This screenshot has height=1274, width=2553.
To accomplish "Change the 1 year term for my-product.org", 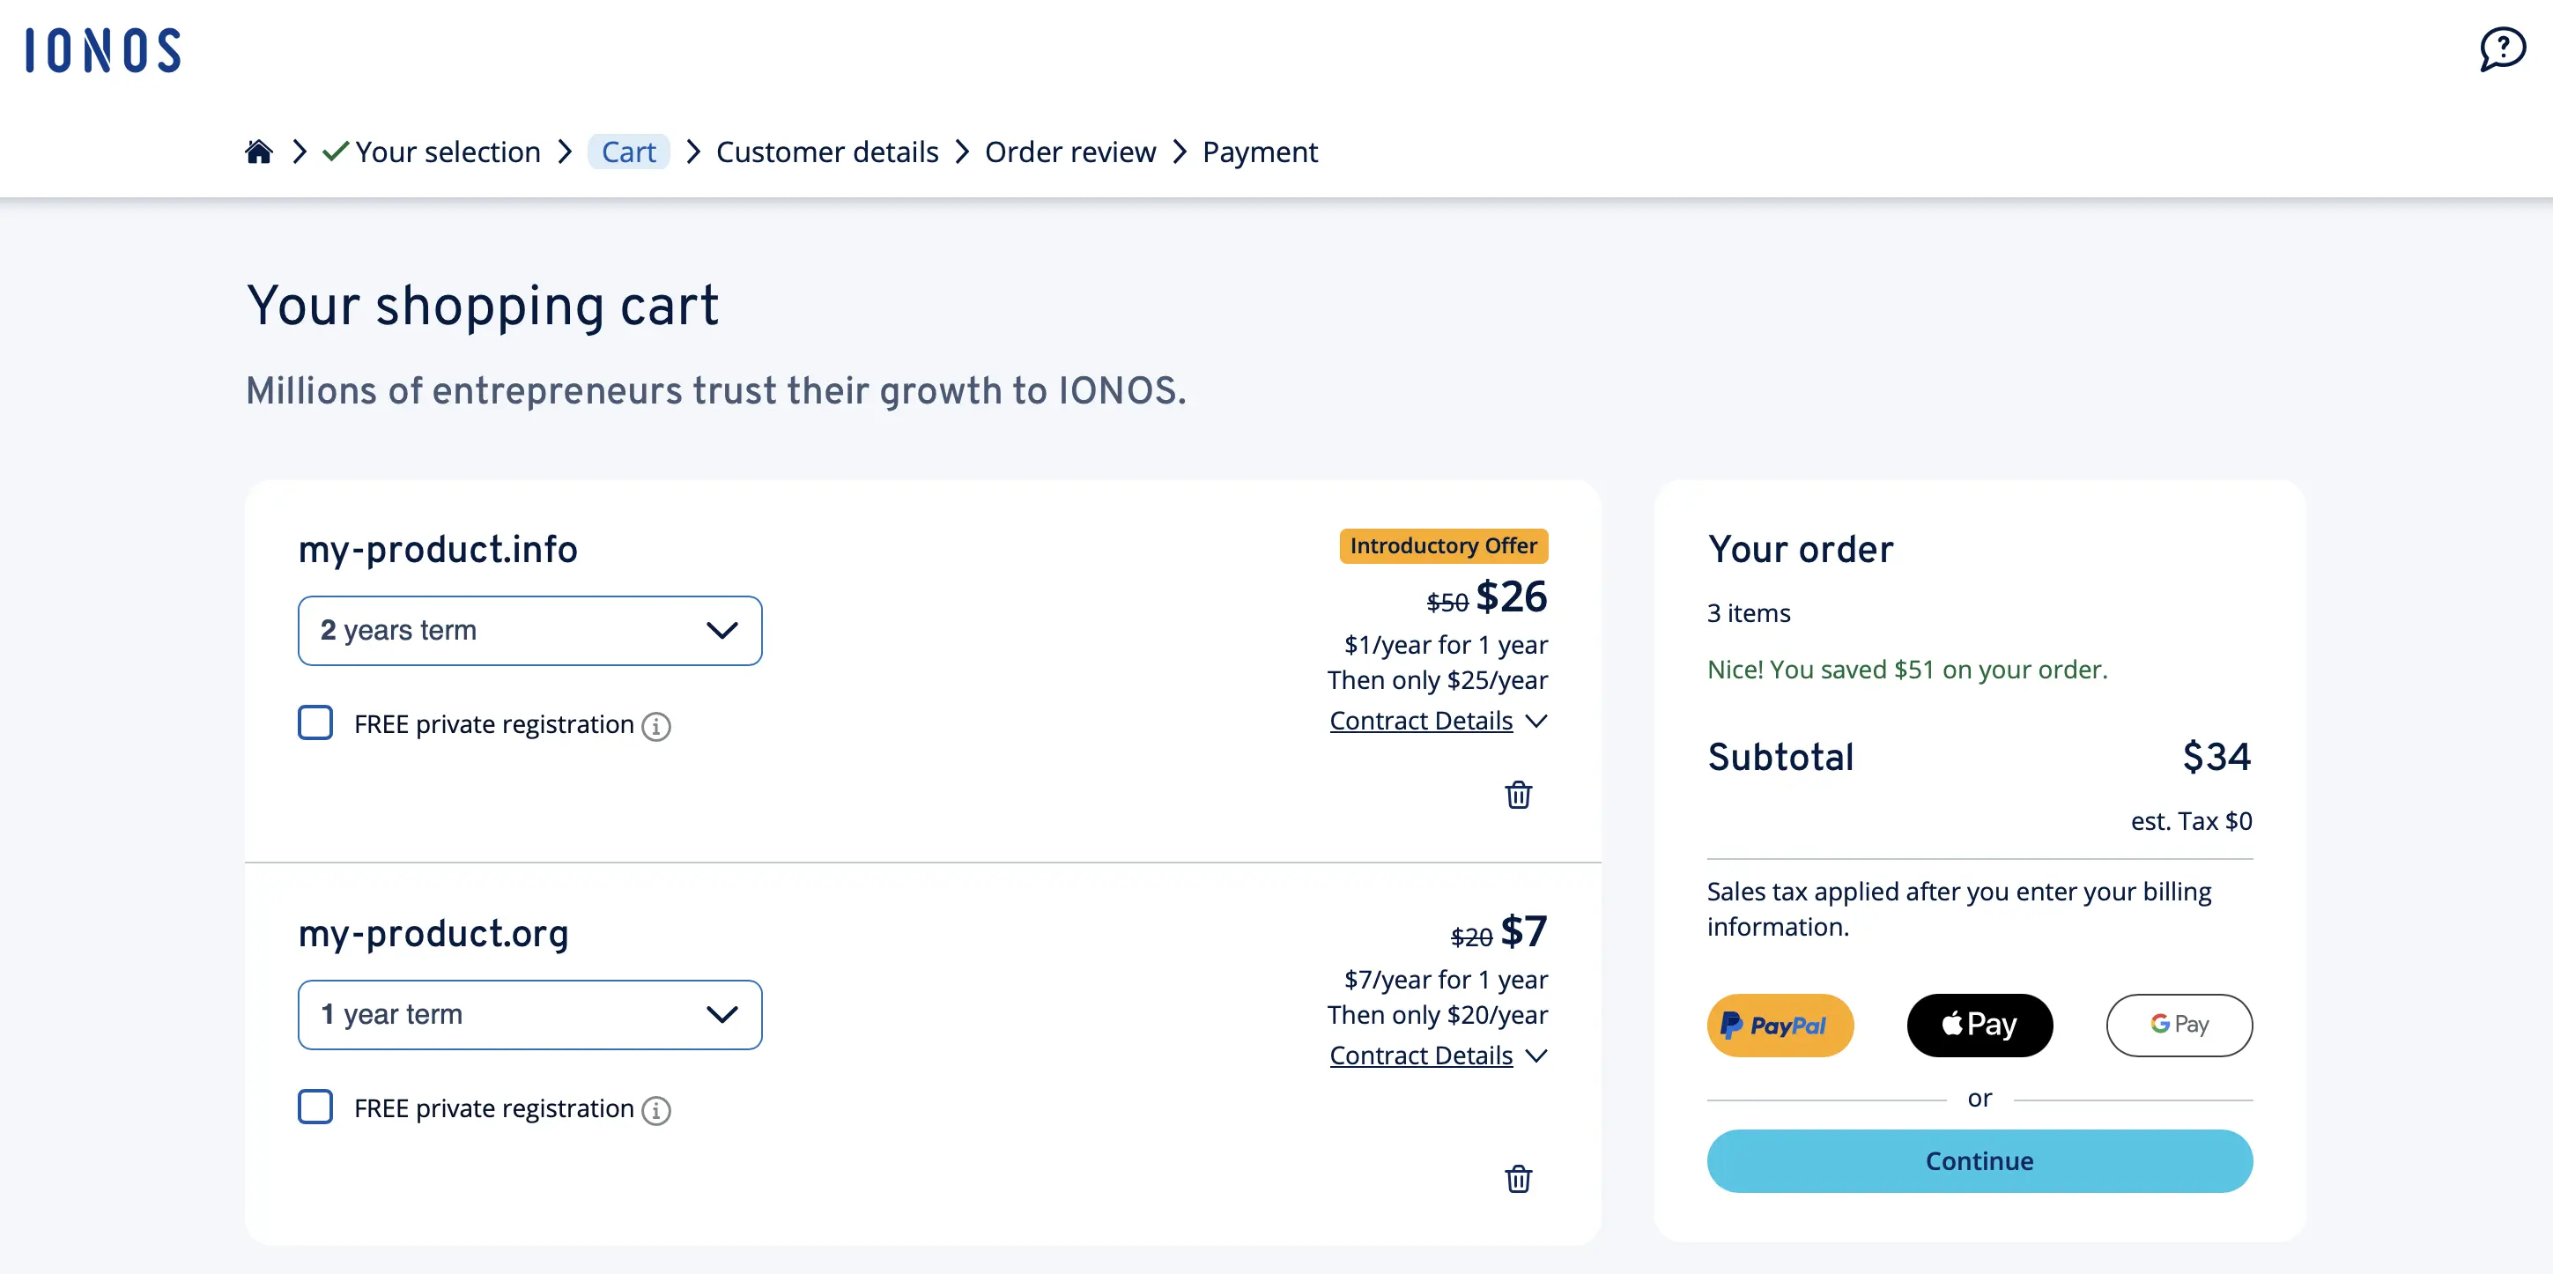I will (529, 1014).
